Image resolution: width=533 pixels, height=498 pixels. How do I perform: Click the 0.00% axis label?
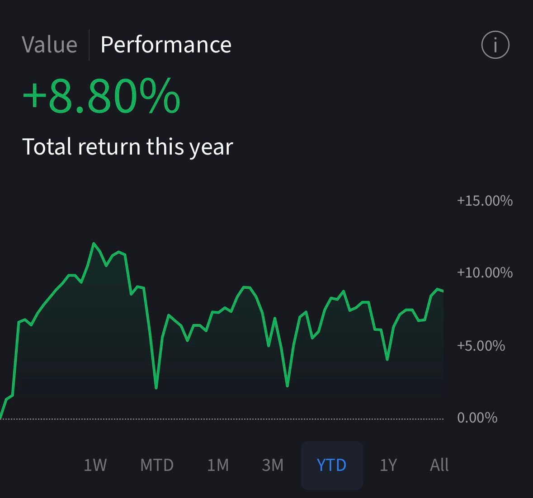pyautogui.click(x=477, y=418)
